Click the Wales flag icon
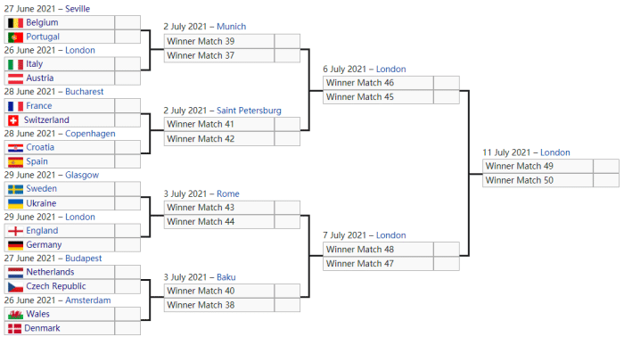 tap(15, 315)
